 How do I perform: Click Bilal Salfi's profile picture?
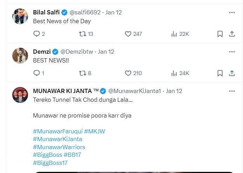click(20, 16)
